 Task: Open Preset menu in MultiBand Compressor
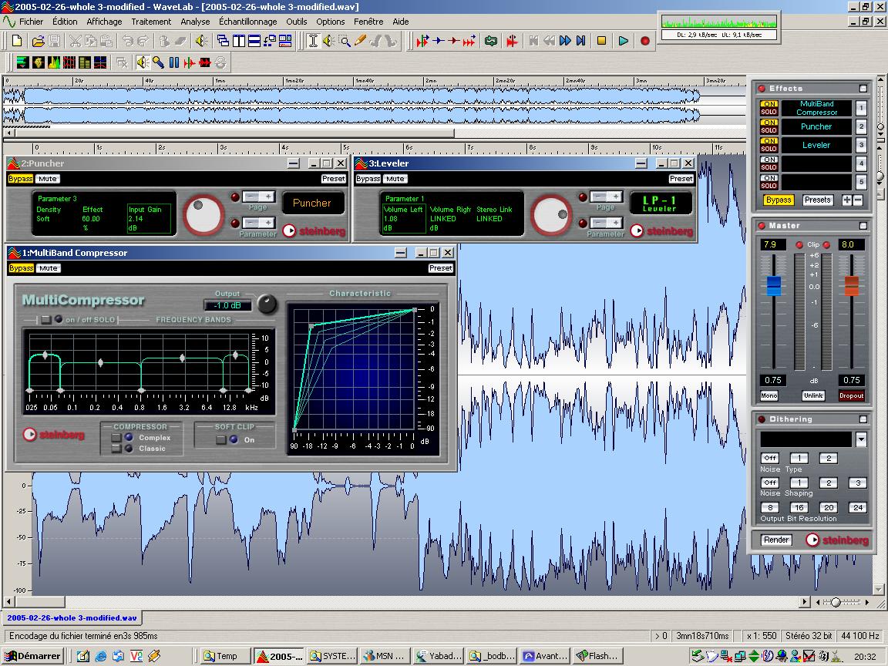[441, 268]
